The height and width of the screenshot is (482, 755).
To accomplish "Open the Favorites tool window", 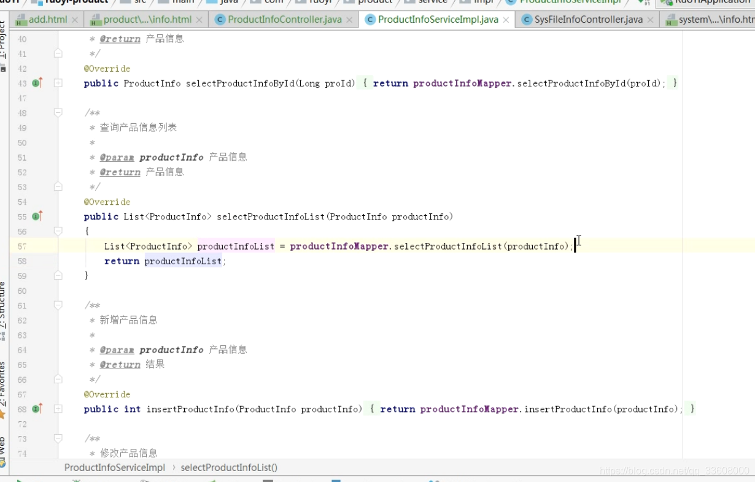I will coord(3,390).
